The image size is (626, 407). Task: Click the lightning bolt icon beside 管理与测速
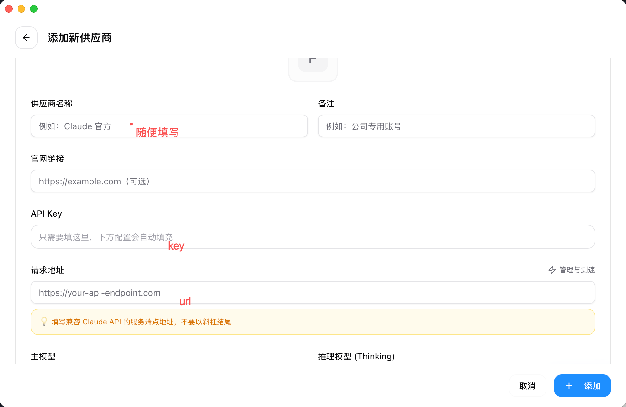pos(552,270)
